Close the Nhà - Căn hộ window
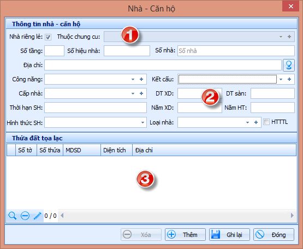The width and height of the screenshot is (303, 249). [290, 7]
